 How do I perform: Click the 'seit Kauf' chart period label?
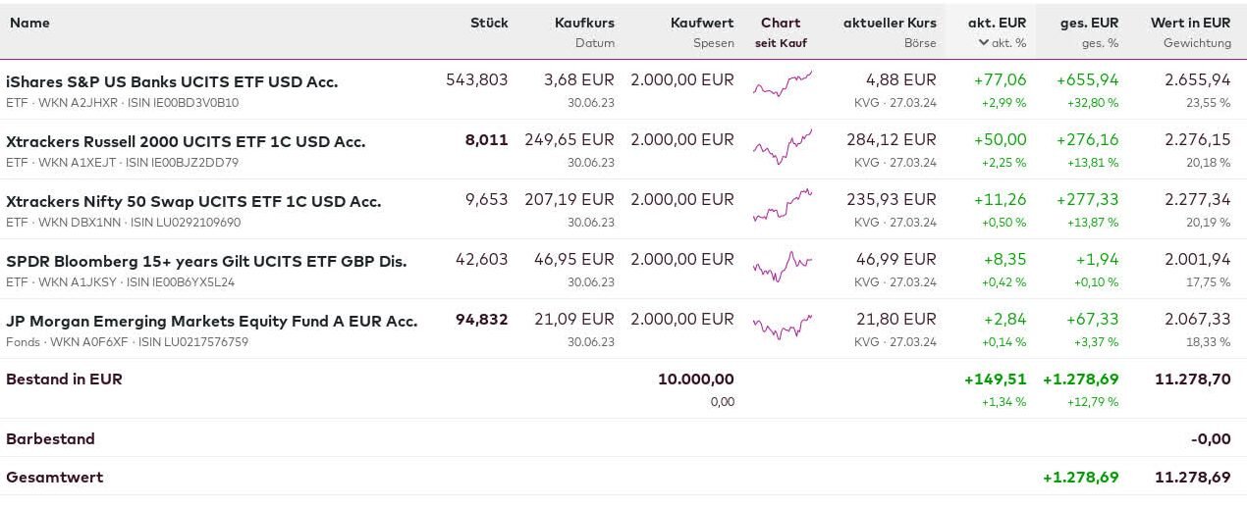[781, 43]
